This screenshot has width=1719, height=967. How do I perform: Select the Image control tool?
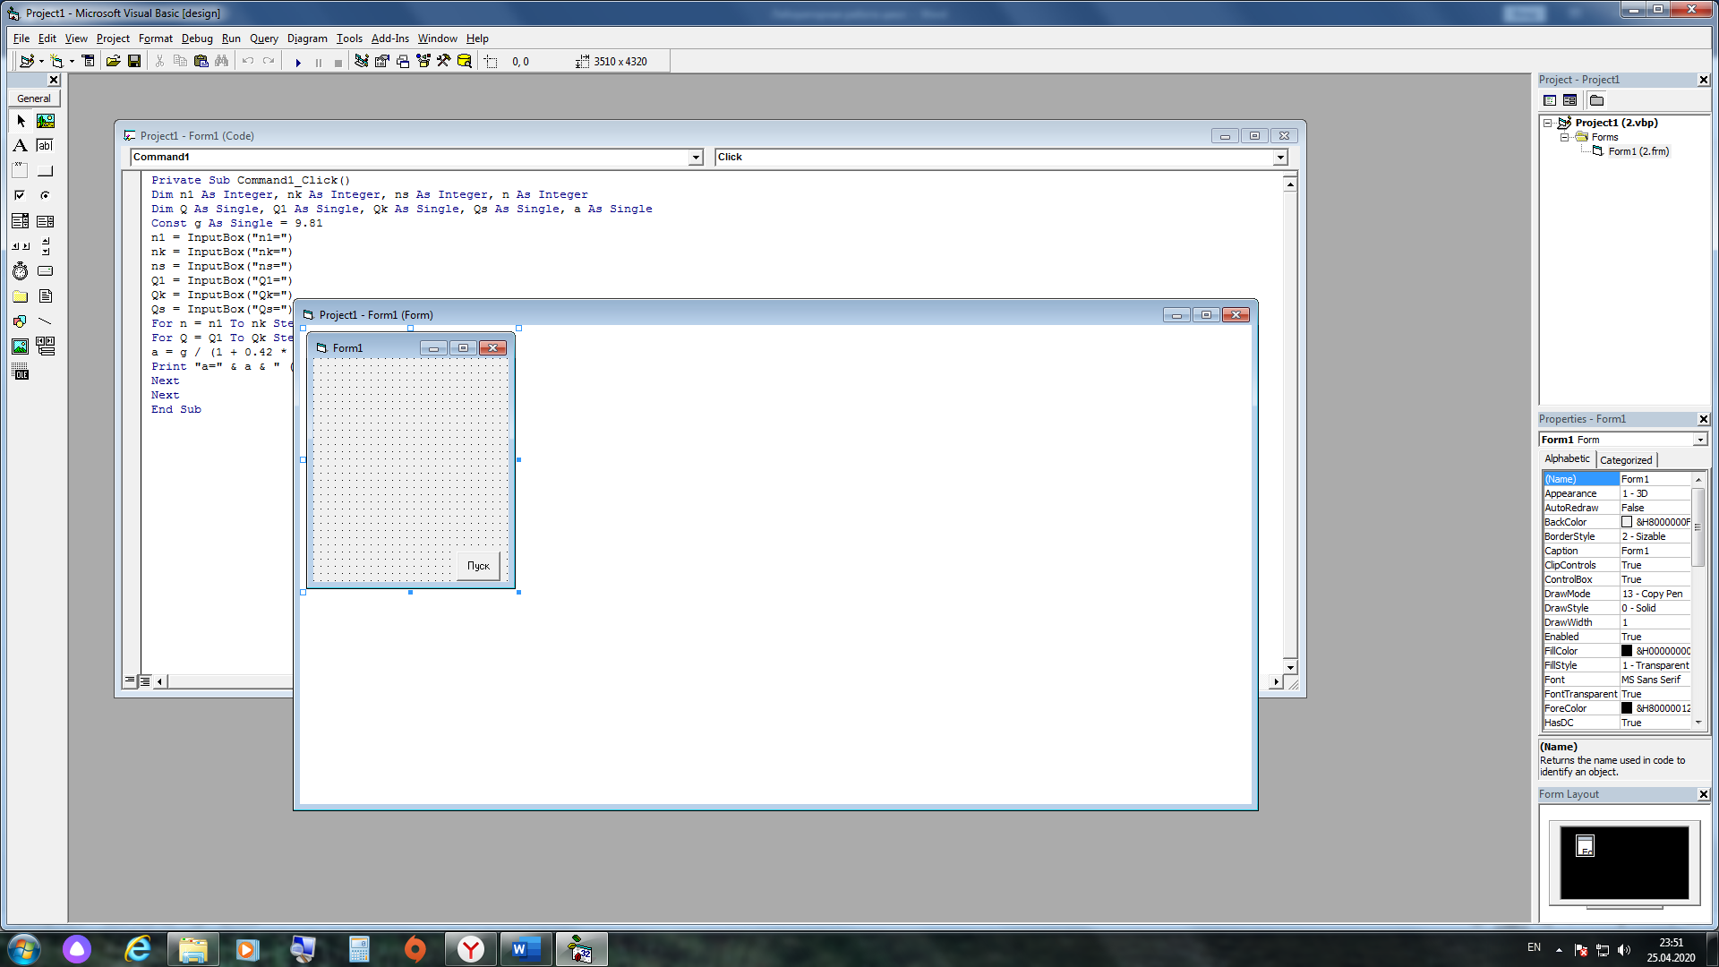(21, 346)
